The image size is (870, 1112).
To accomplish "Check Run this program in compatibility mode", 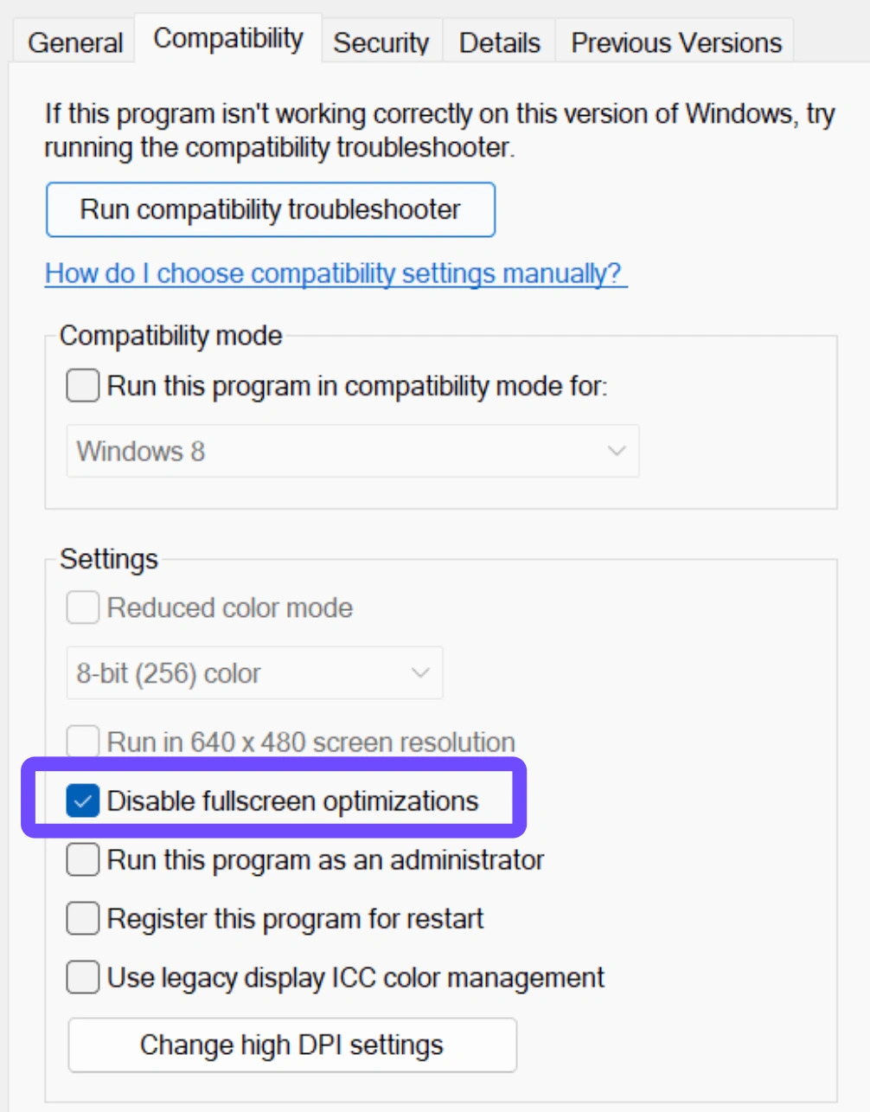I will pyautogui.click(x=83, y=386).
